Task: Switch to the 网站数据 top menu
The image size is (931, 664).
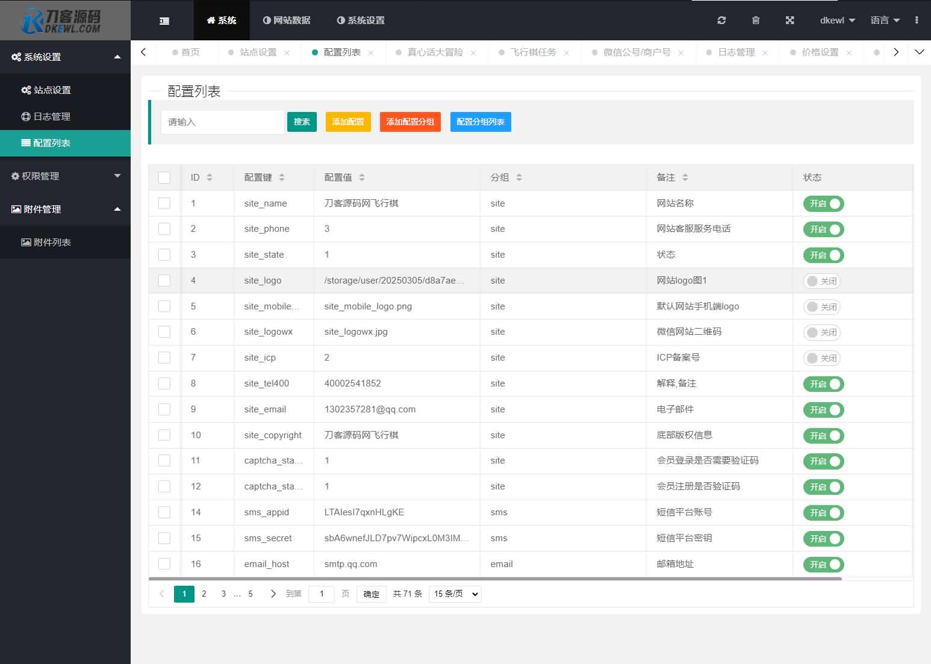Action: (287, 20)
